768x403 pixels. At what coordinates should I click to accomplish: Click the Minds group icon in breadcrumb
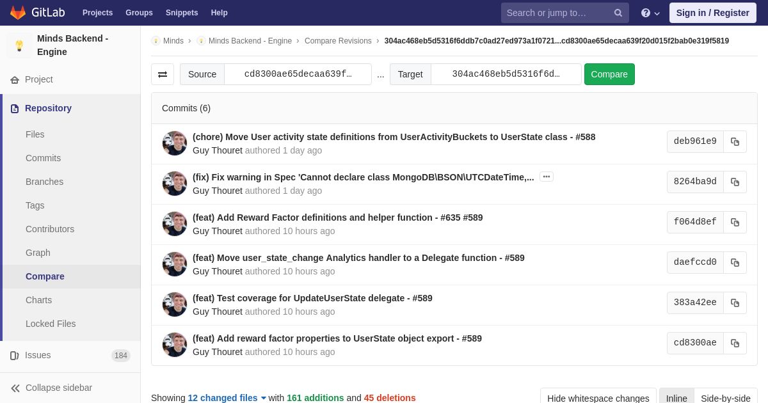(x=156, y=41)
